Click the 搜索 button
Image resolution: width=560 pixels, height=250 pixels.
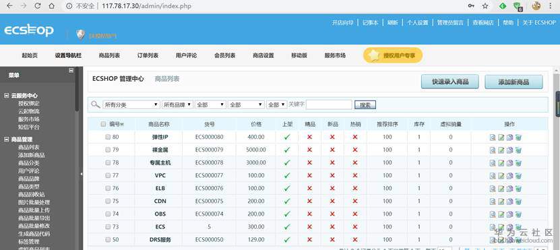pyautogui.click(x=365, y=105)
